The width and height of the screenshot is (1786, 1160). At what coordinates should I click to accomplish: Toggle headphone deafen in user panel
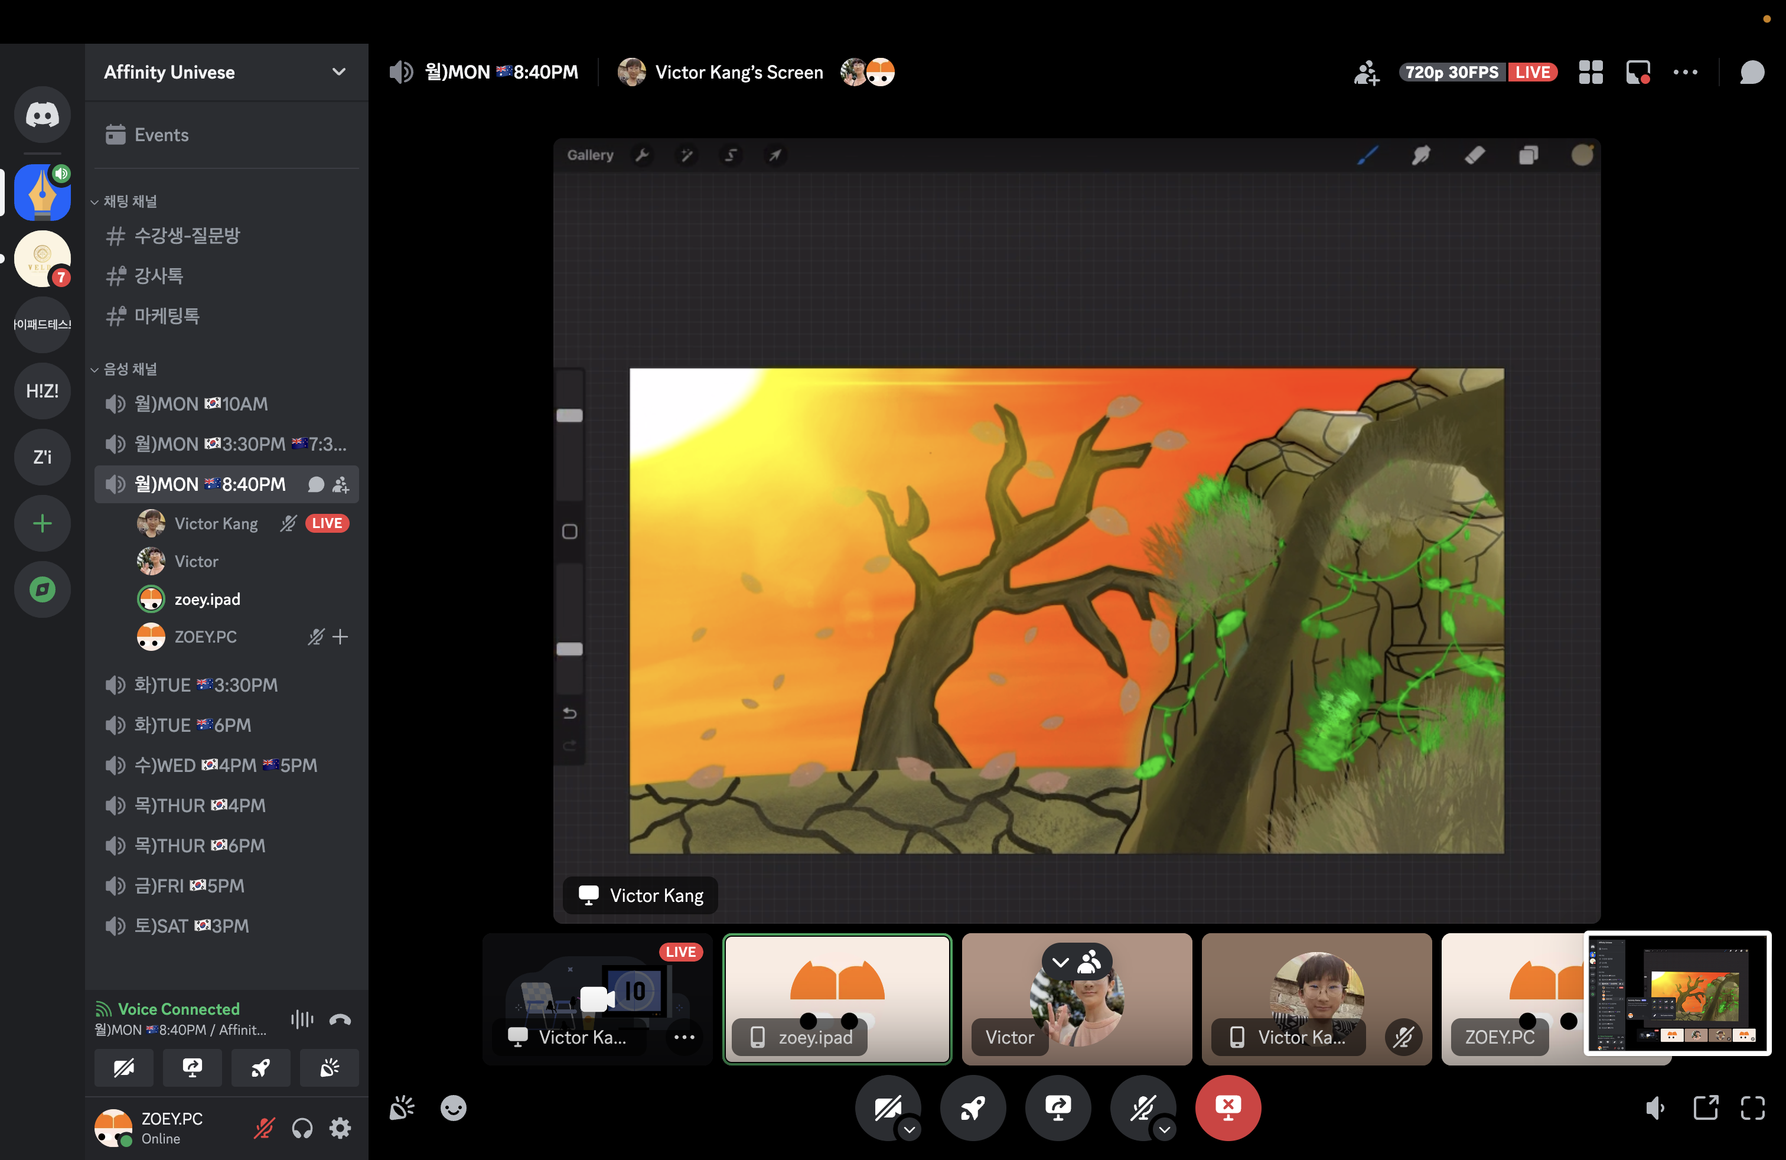302,1128
